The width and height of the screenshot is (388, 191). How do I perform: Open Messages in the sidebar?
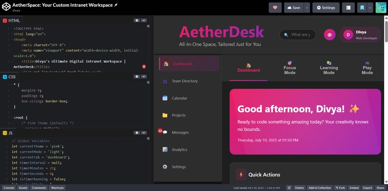point(189,132)
